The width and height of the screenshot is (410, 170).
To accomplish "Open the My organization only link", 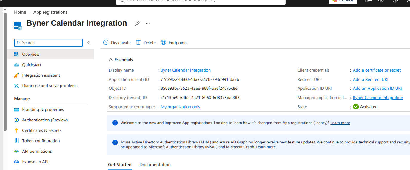I will (181, 107).
